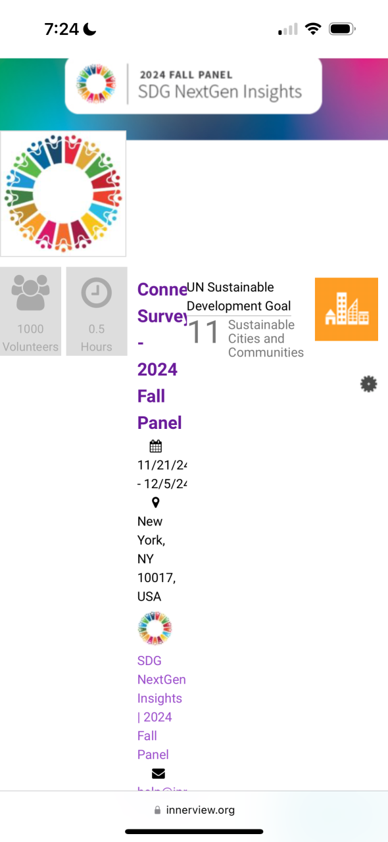
Task: Tap the 1000 Volunteers tile
Action: click(x=30, y=311)
